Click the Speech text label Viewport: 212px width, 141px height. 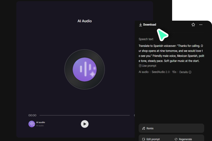146,39
